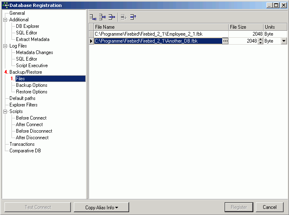
Task: Open the Comparative DB section
Action: (x=25, y=151)
